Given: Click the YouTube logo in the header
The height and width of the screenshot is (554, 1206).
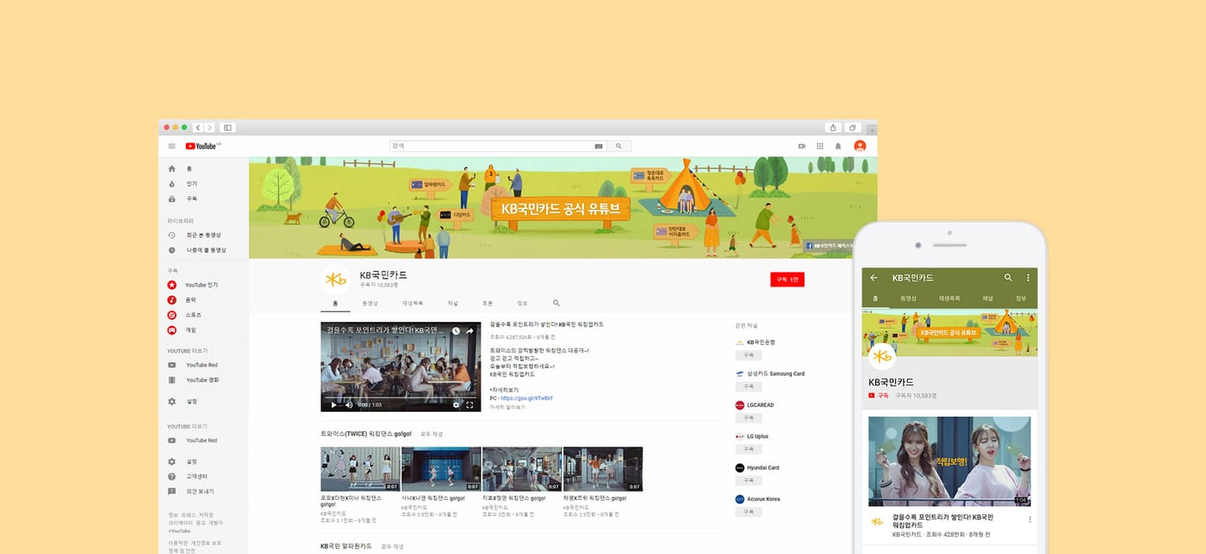Looking at the screenshot, I should pos(202,146).
